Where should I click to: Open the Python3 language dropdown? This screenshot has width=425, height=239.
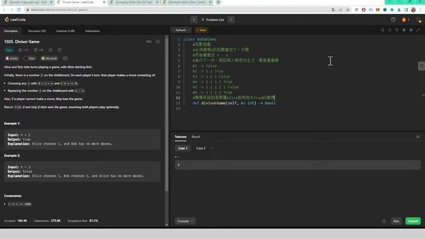181,30
